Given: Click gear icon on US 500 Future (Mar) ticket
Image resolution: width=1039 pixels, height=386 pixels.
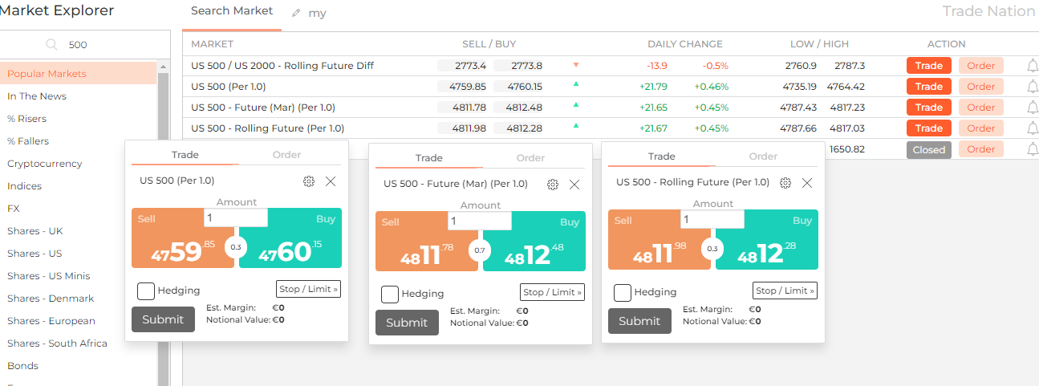Looking at the screenshot, I should (x=553, y=185).
